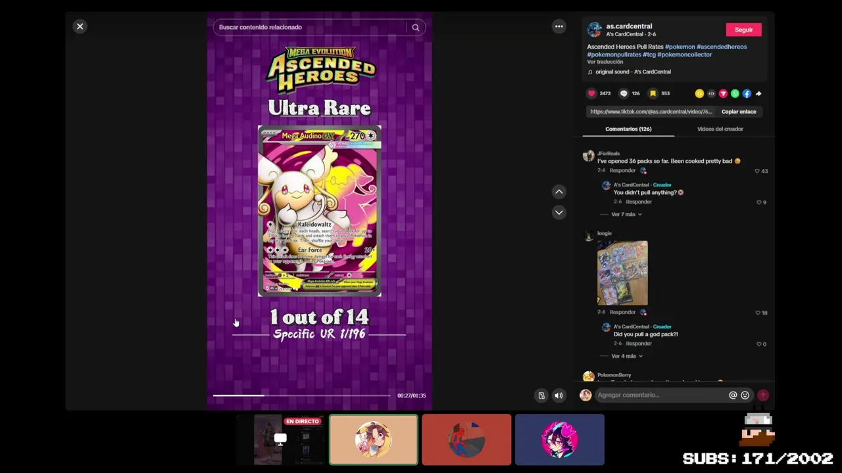The width and height of the screenshot is (842, 473).
Task: Click Responder under "Did you pull a god pack?!"
Action: [639, 344]
